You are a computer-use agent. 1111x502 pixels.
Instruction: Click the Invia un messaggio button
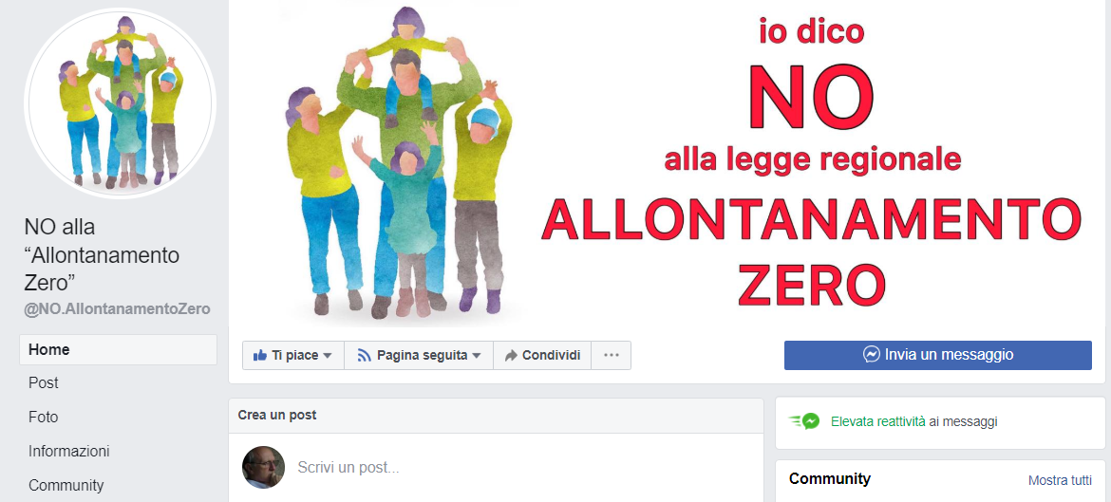[x=937, y=355]
